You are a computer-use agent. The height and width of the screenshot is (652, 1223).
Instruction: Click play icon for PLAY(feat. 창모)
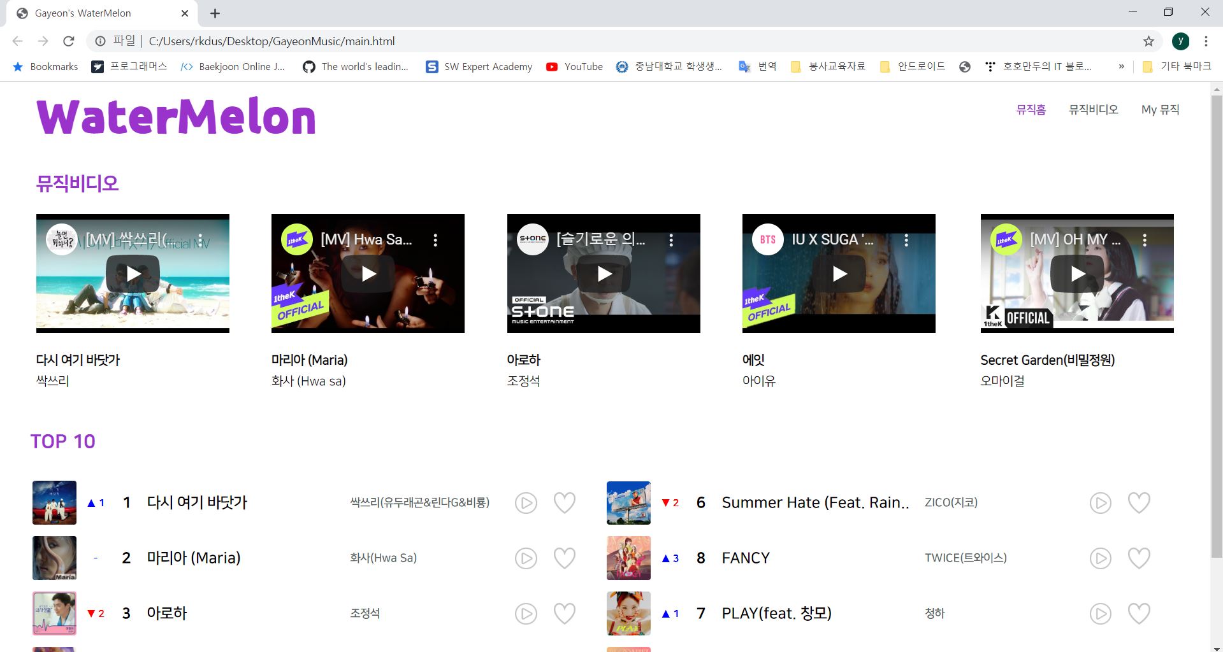(x=1100, y=614)
